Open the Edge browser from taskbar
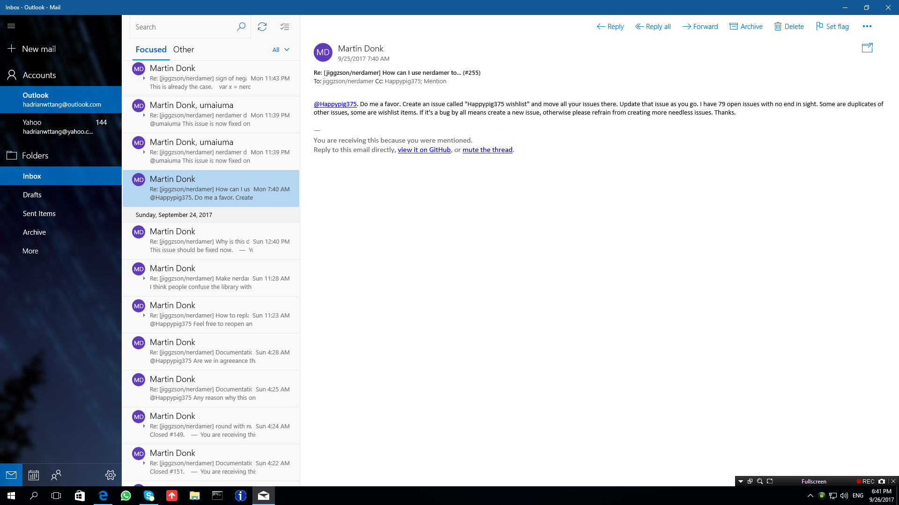Viewport: 899px width, 505px height. 103,496
